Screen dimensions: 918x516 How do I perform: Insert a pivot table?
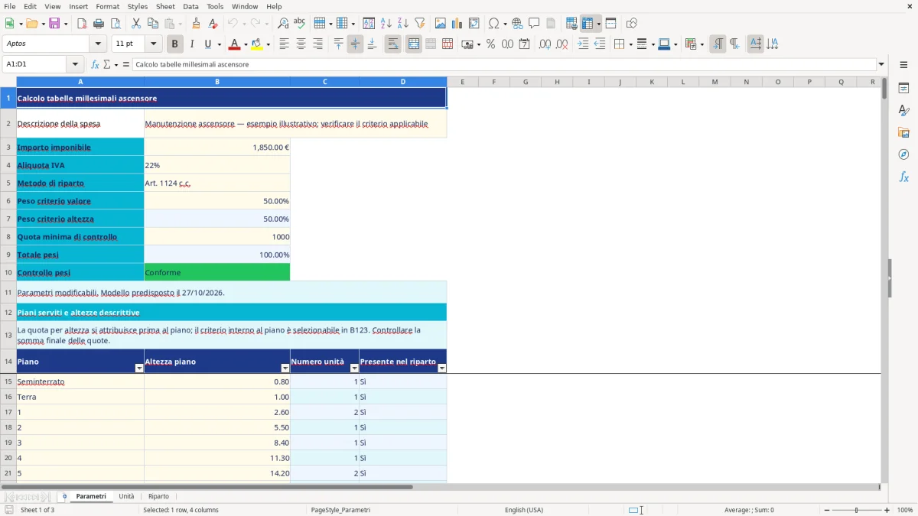click(474, 24)
